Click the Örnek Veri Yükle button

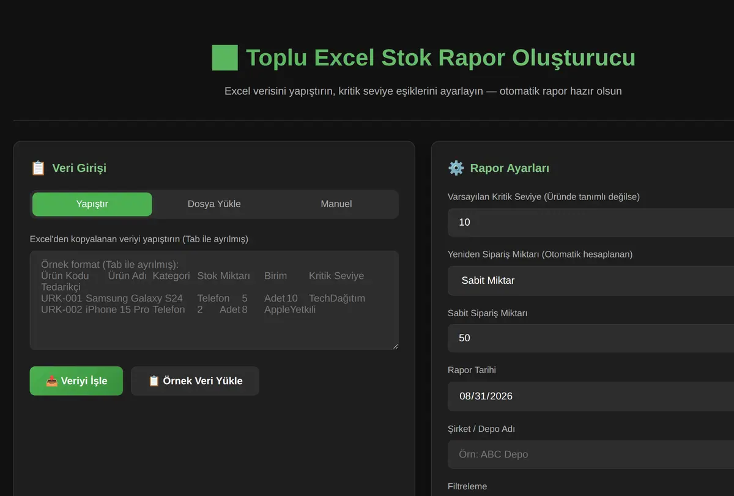(195, 381)
